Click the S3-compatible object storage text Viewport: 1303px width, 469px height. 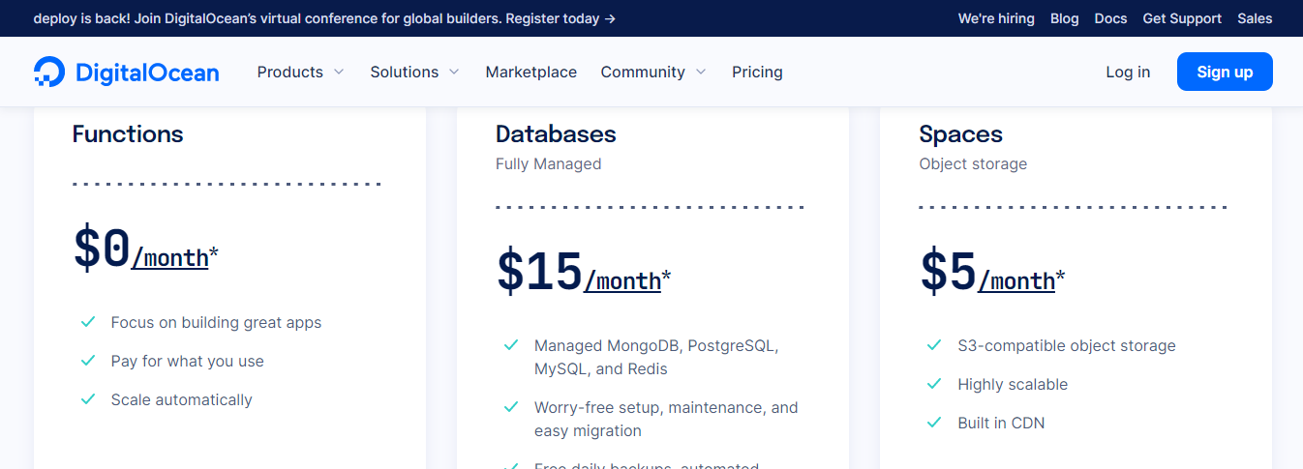click(x=1067, y=345)
